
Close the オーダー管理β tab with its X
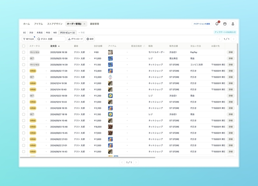(x=84, y=24)
